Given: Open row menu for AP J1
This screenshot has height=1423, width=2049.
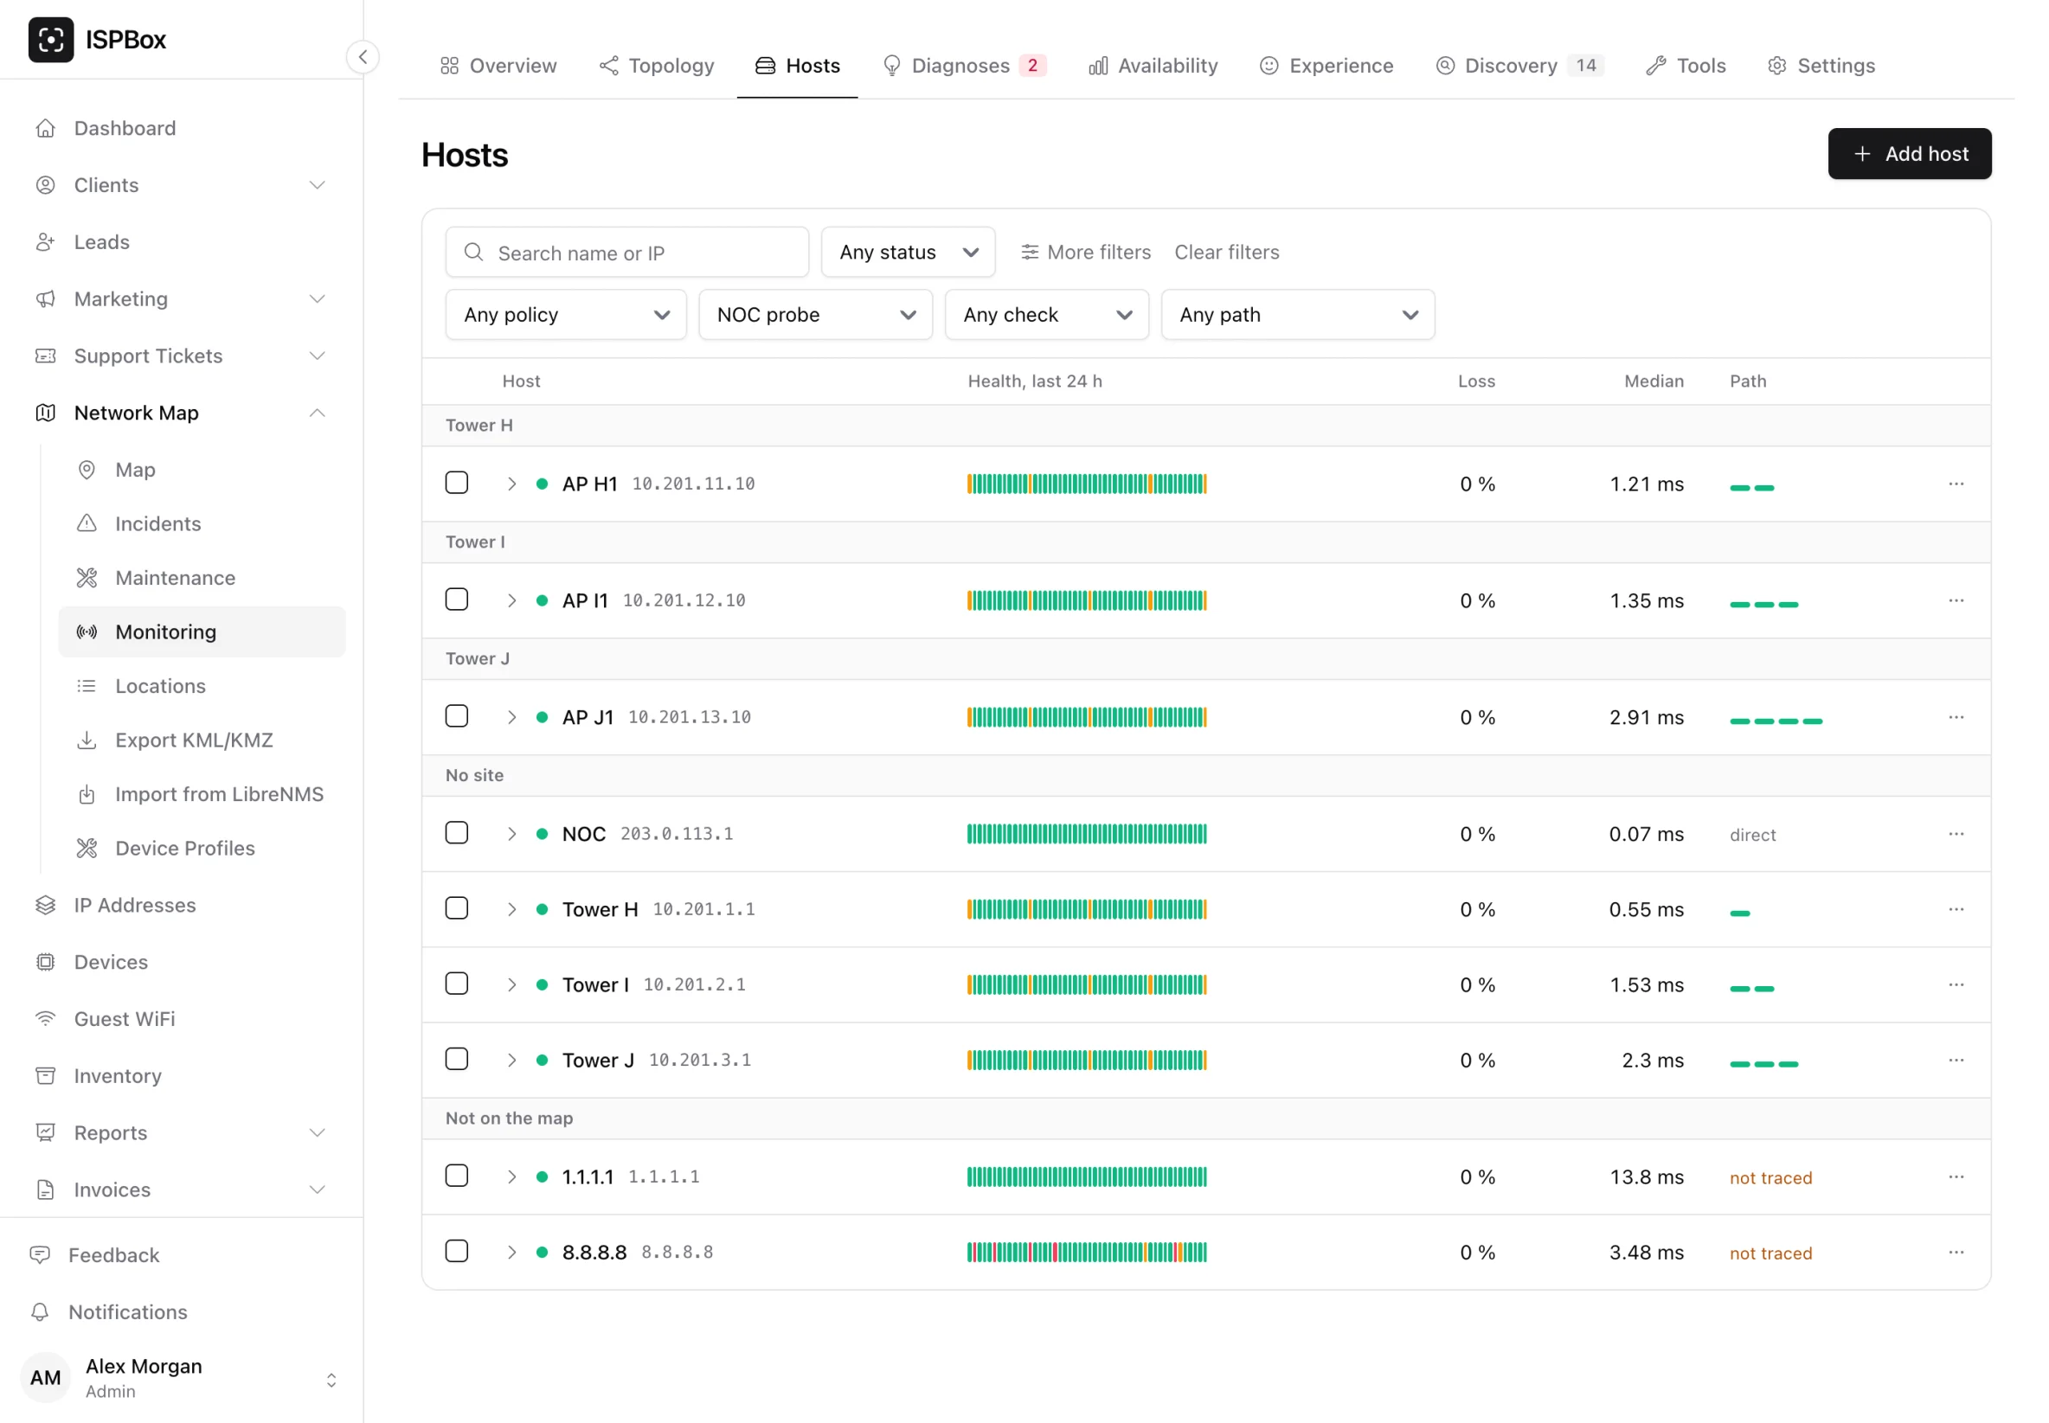Looking at the screenshot, I should (1956, 718).
